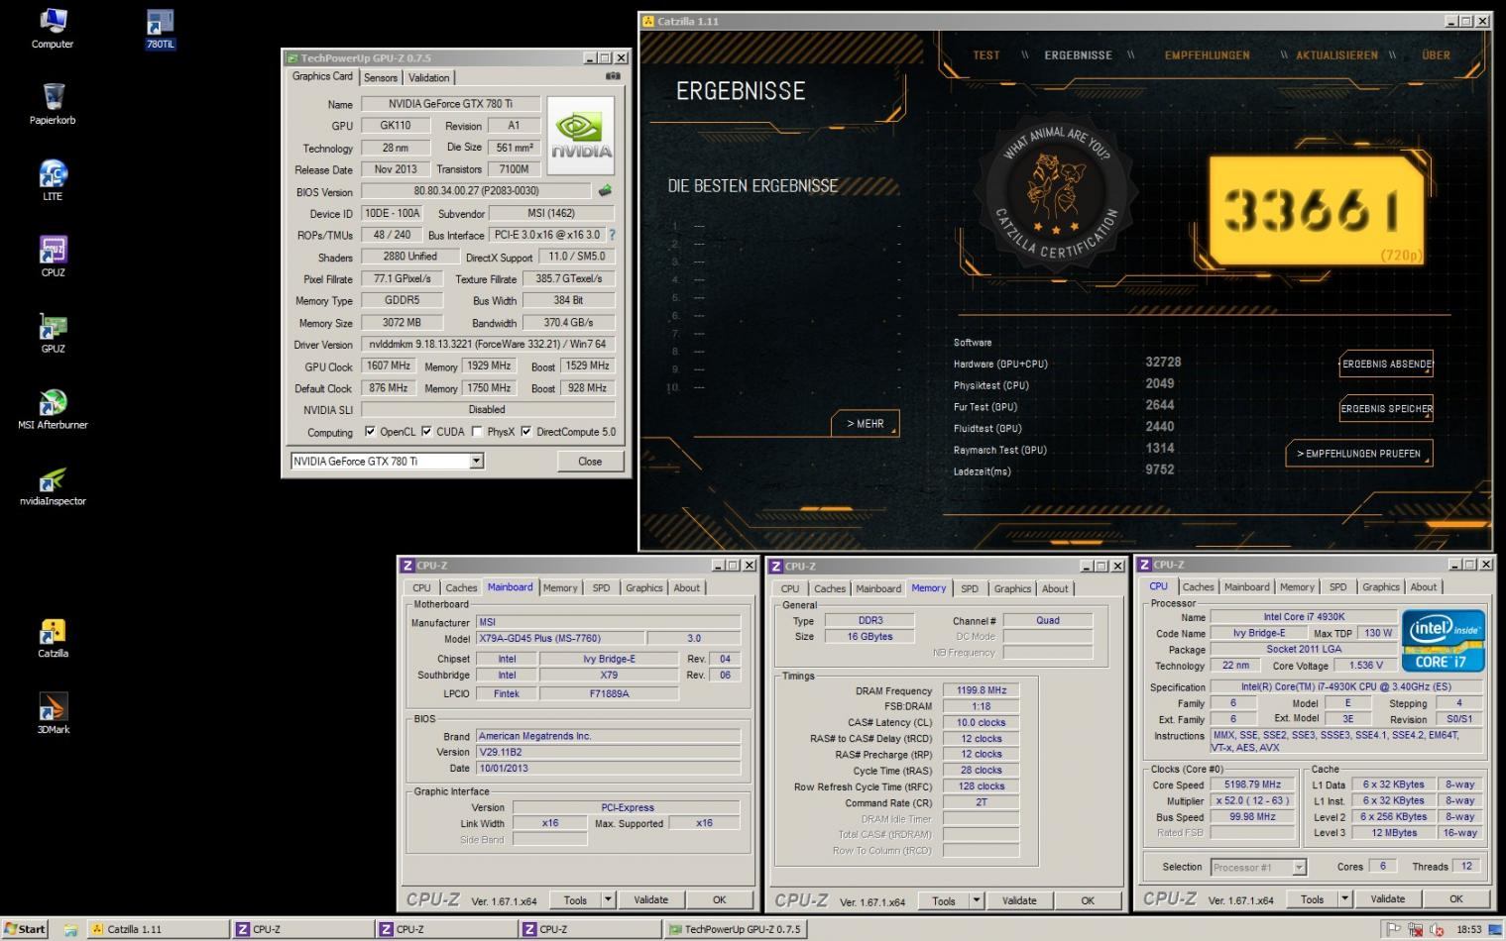Click GPU-Z screenshot camera icon
This screenshot has width=1506, height=941.
pos(613,76)
